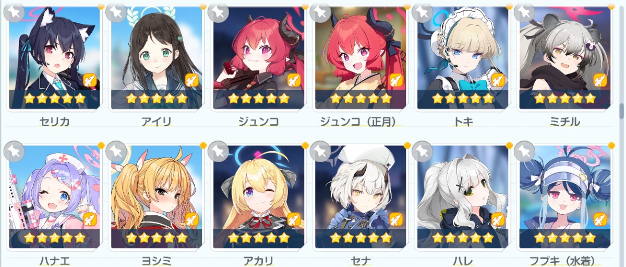Click the orange attack-type badge on ヨシミ's card
Viewport: 626px width, 267px height.
pyautogui.click(x=192, y=220)
